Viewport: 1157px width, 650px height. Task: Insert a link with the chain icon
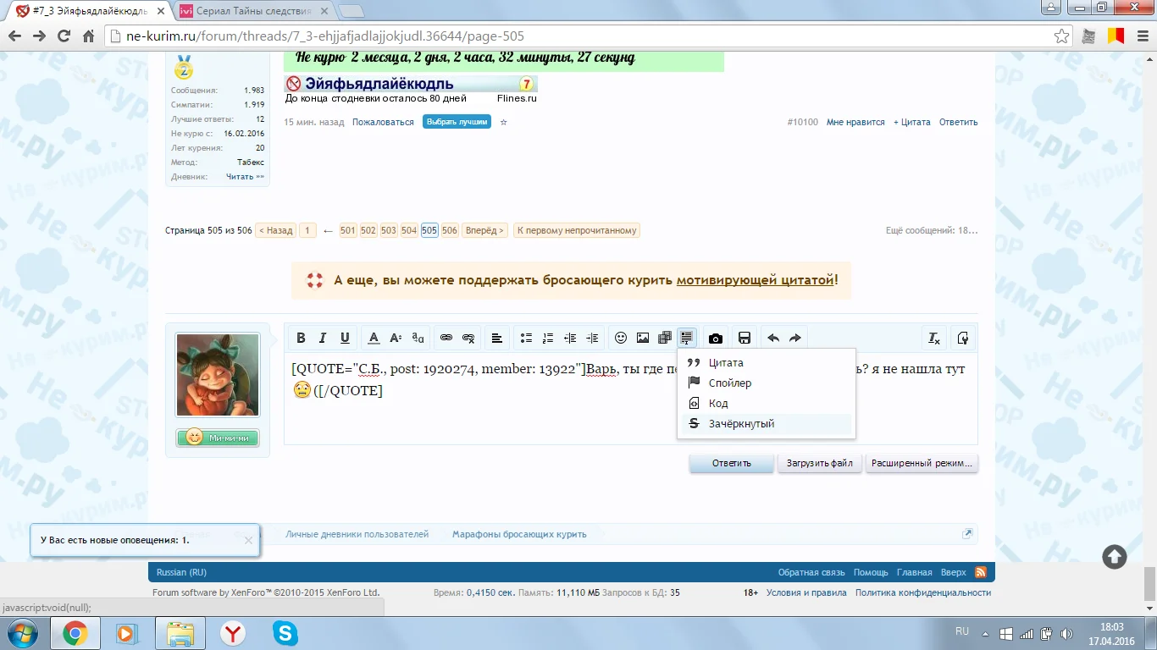446,339
